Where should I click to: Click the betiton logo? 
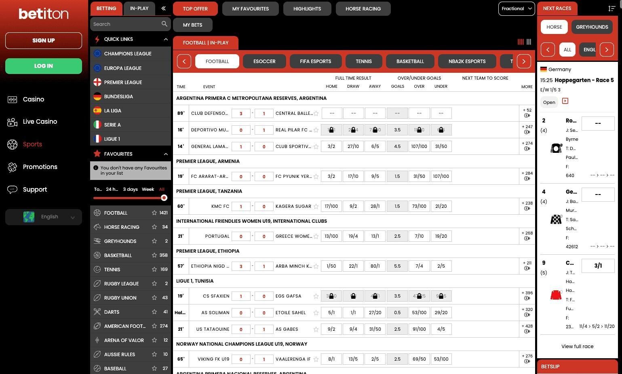[44, 14]
